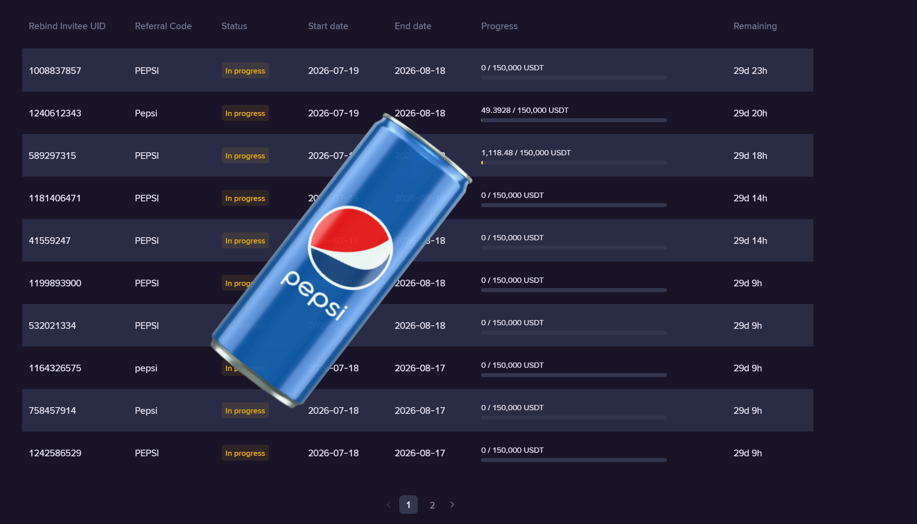Click the Status column header
This screenshot has height=524, width=917.
pos(234,26)
